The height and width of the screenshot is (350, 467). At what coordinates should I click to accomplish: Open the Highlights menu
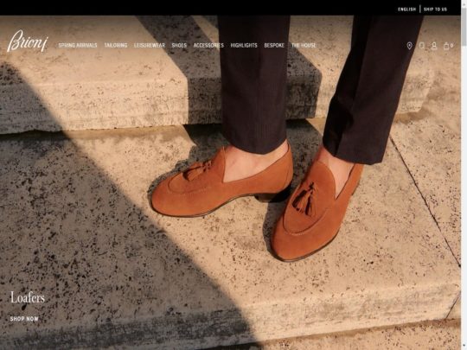tap(244, 45)
